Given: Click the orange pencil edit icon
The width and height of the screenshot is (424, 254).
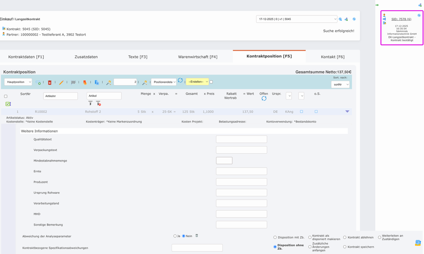Looking at the screenshot, I should click(61, 82).
